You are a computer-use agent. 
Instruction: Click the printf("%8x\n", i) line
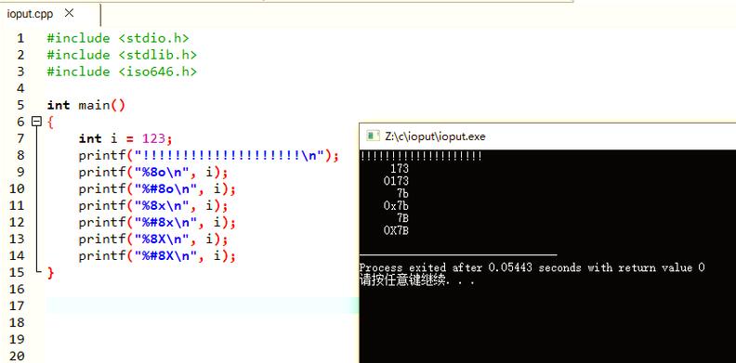point(153,205)
